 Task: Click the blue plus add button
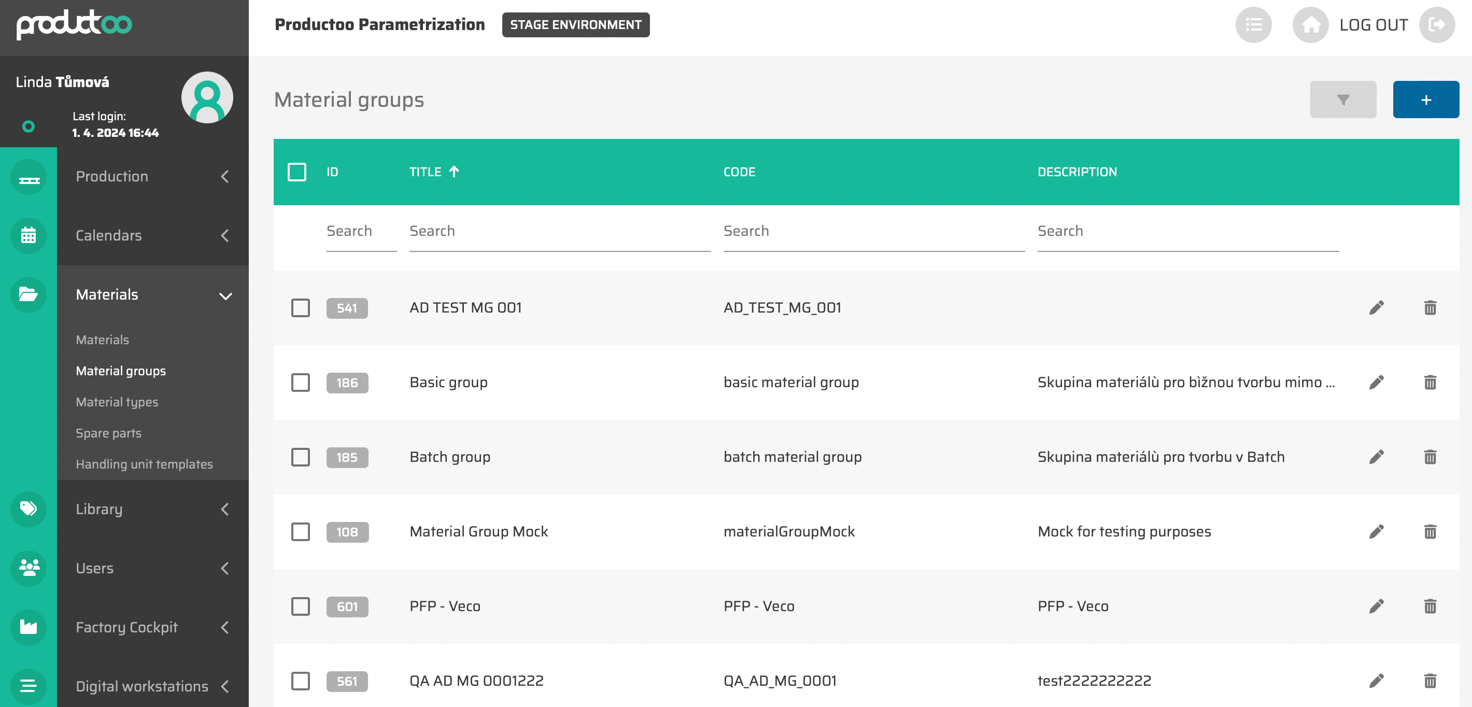coord(1425,100)
